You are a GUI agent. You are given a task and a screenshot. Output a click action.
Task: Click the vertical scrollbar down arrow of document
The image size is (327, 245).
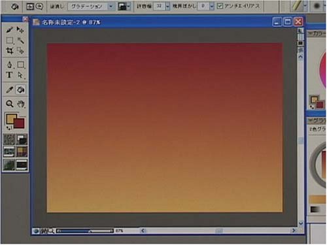click(x=301, y=223)
